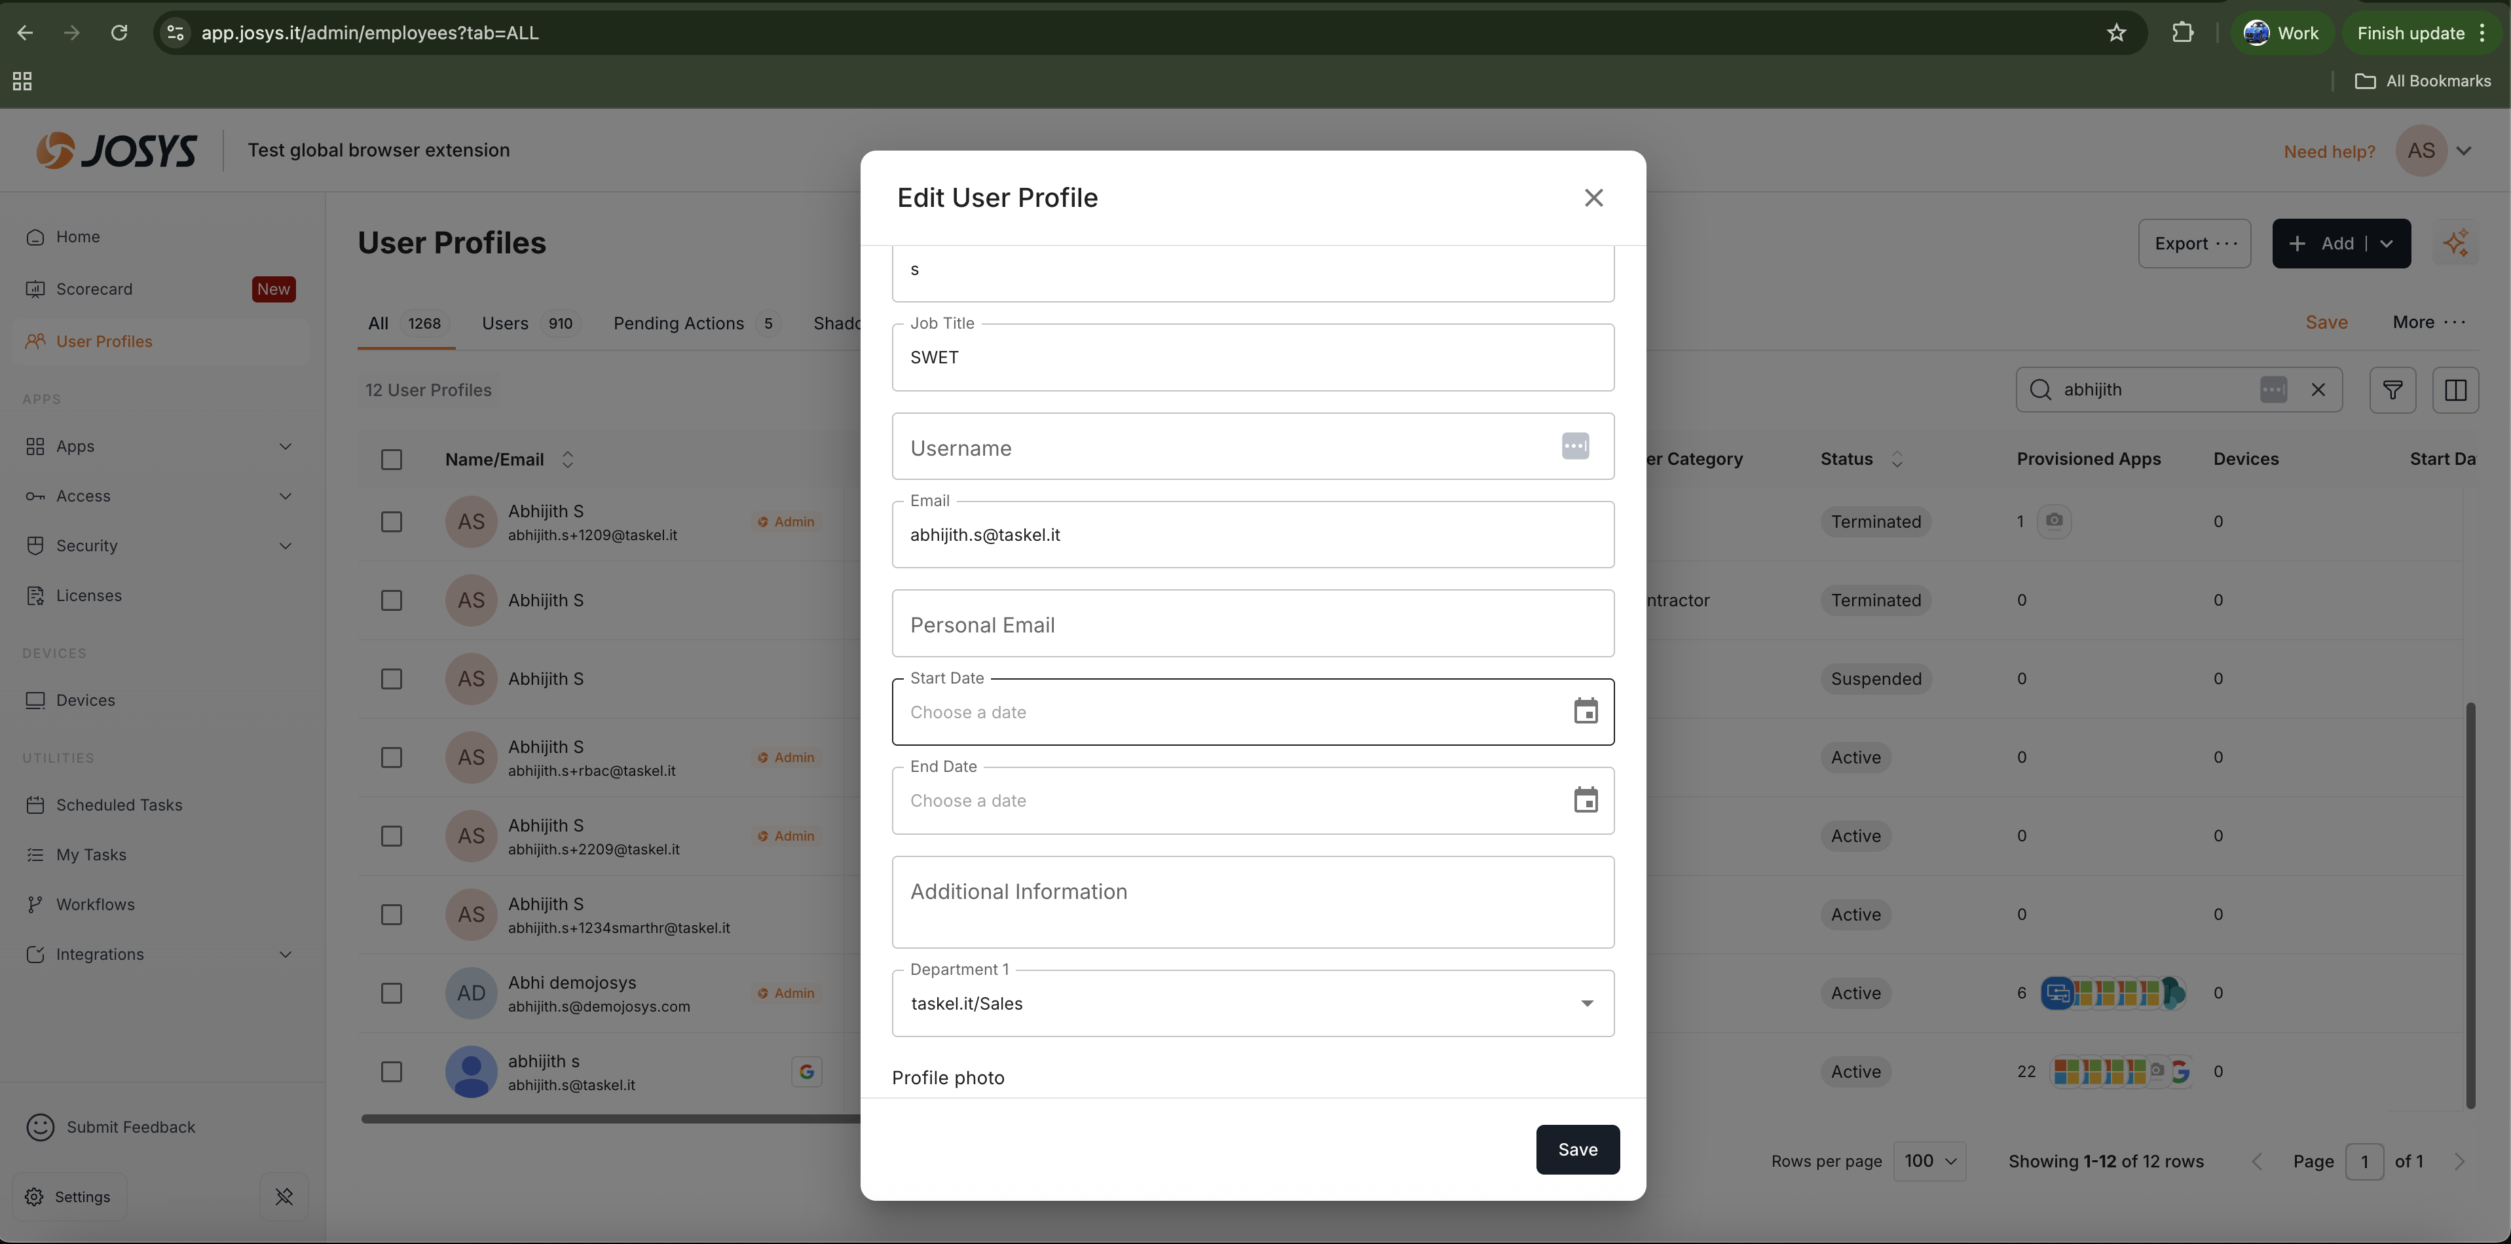The height and width of the screenshot is (1244, 2511).
Task: Click the filter funnel icon
Action: [x=2392, y=390]
